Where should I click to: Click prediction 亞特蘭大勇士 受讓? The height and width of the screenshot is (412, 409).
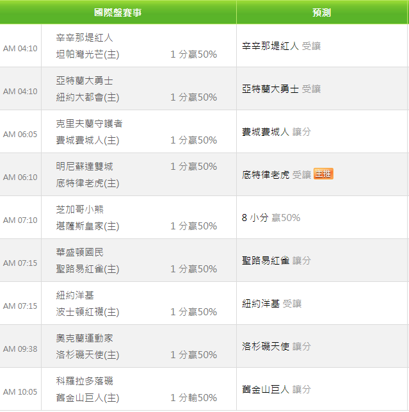[281, 89]
